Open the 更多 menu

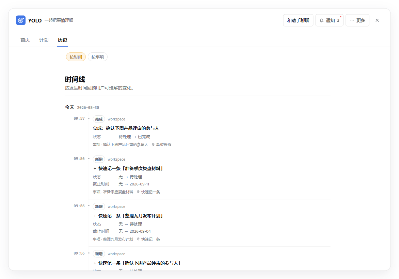click(357, 20)
